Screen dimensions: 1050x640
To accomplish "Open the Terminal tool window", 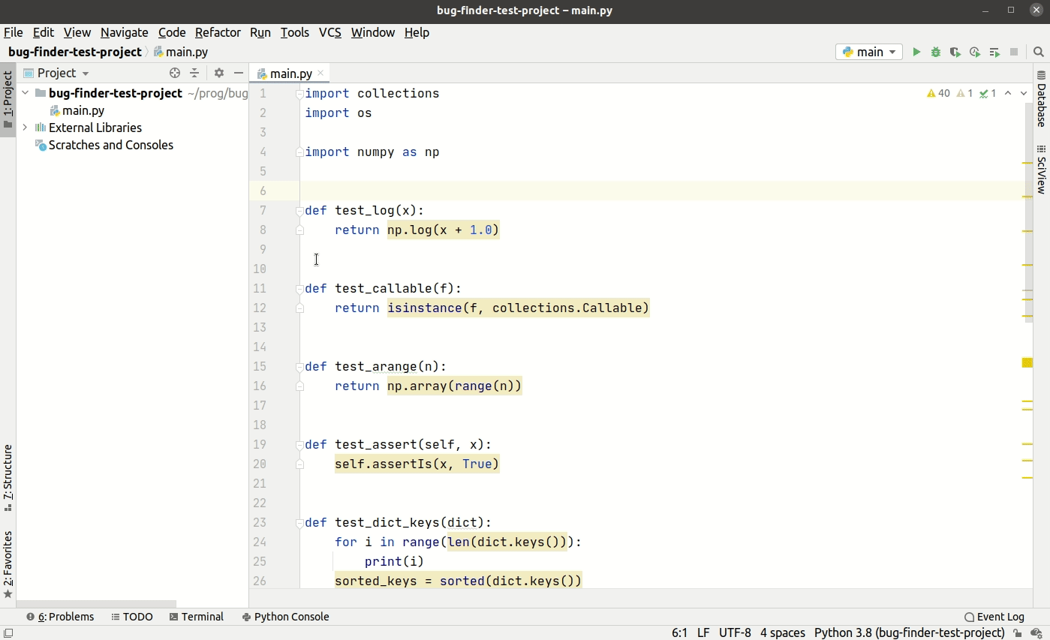I will [197, 617].
